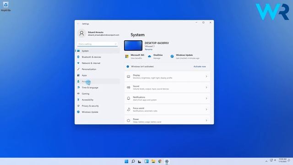
Task: Click the OneDrive cloud icon
Action: click(x=150, y=56)
